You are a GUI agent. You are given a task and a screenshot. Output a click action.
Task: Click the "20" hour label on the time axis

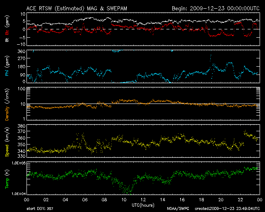221,200
